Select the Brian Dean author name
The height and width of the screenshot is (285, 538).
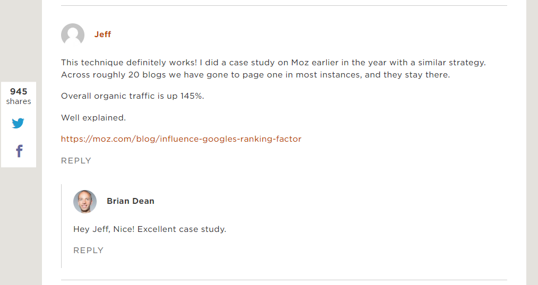pyautogui.click(x=130, y=201)
